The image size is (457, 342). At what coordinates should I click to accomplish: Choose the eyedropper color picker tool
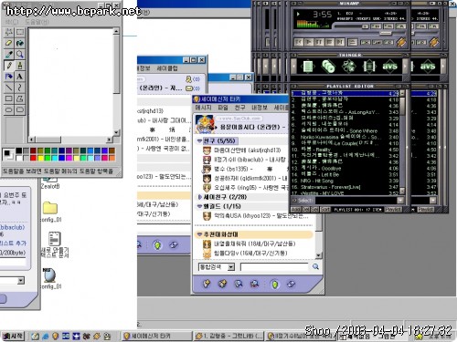click(x=9, y=54)
